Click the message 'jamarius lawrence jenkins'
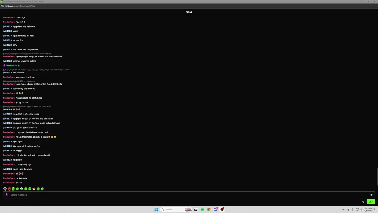Image resolution: width=378 pixels, height=213 pixels. tap(24, 61)
